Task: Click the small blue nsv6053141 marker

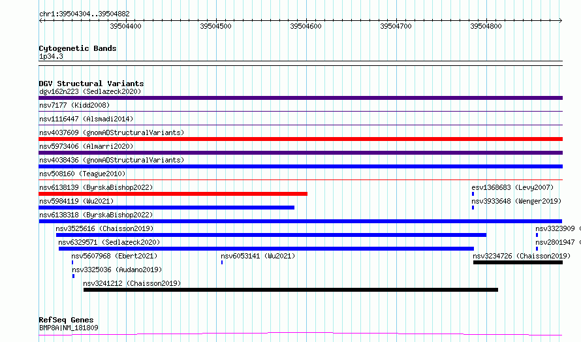Action: pyautogui.click(x=222, y=262)
